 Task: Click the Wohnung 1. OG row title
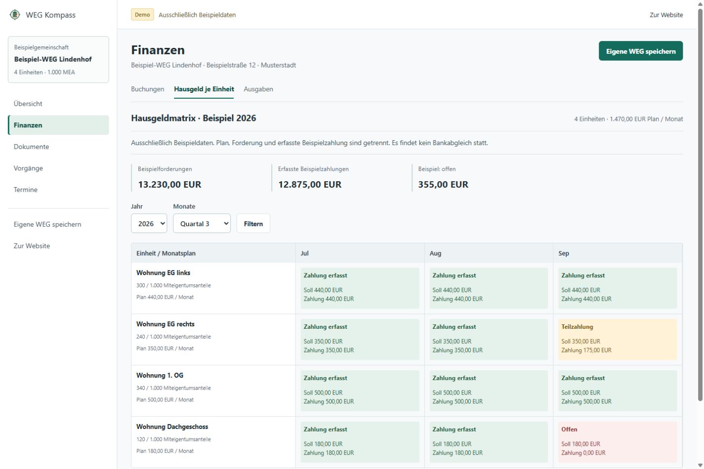coord(160,376)
